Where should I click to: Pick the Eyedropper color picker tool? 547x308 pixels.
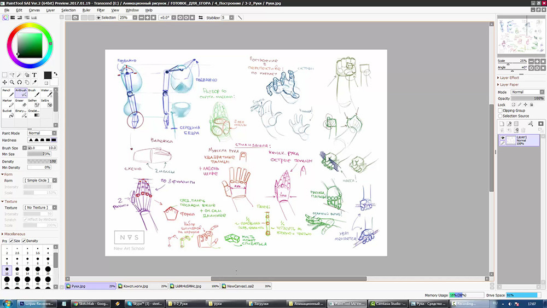[x=34, y=82]
